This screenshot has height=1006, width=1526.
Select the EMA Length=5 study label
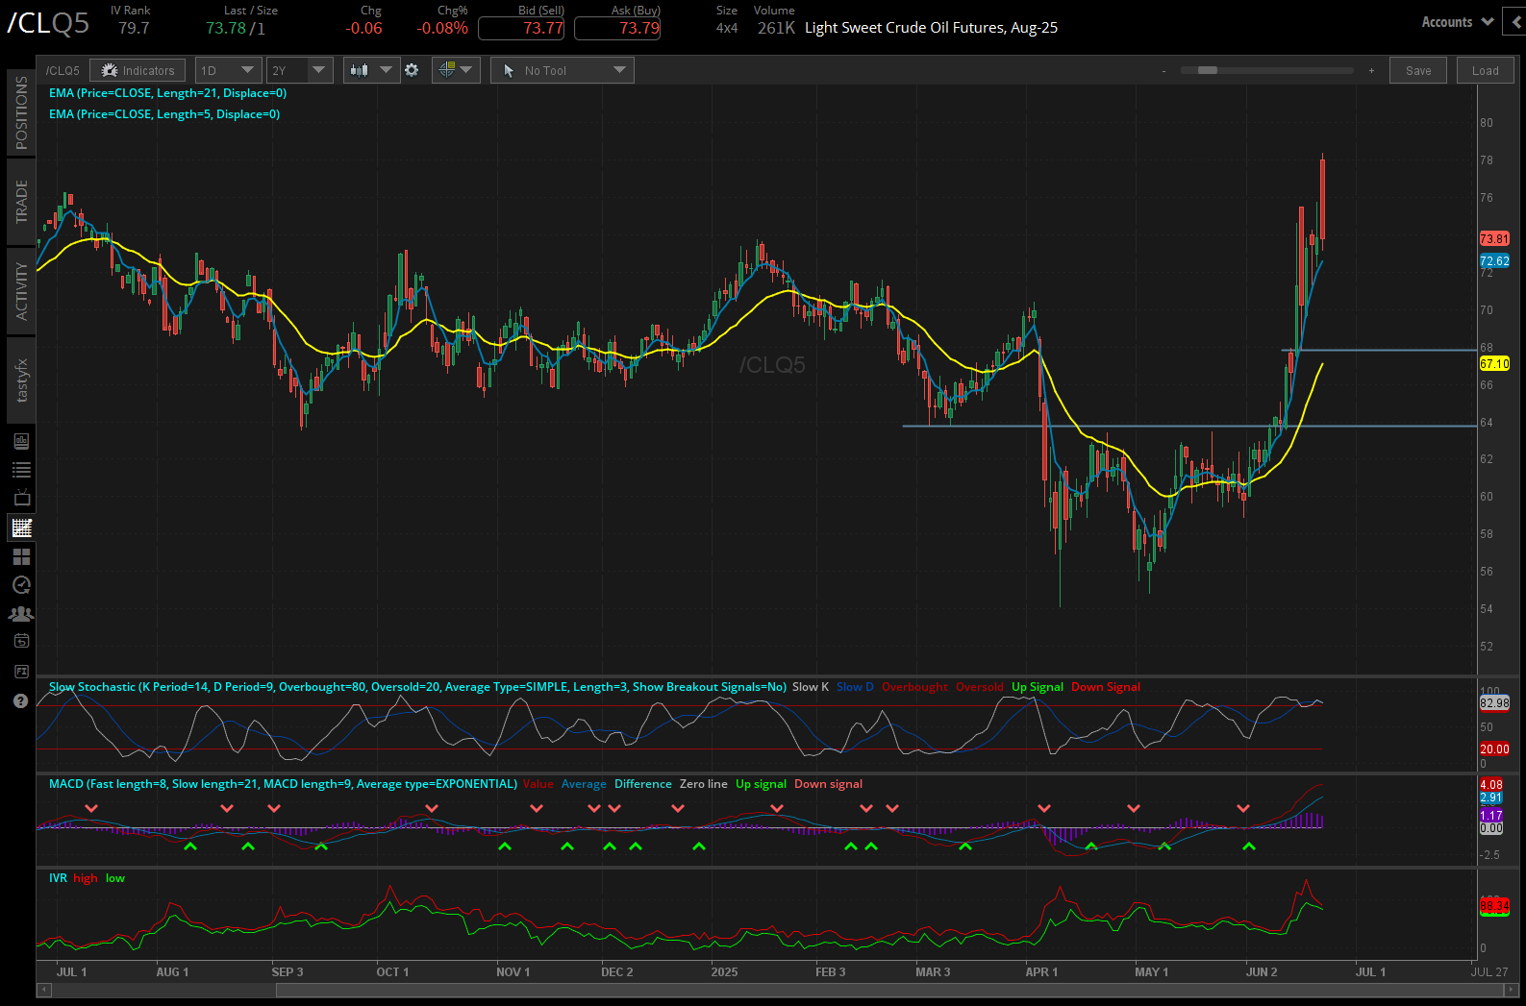click(x=164, y=114)
